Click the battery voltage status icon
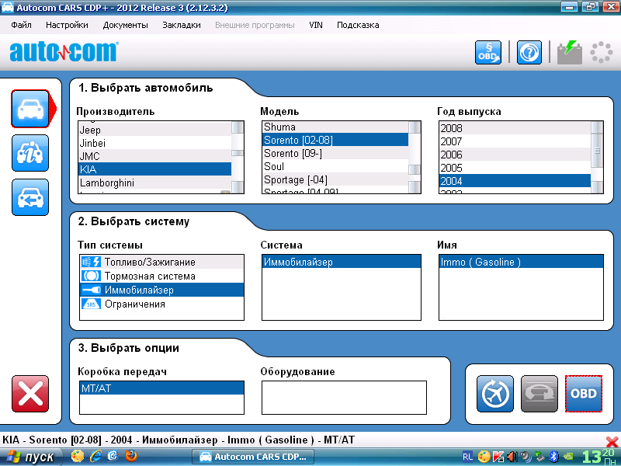The width and height of the screenshot is (621, 466). coord(570,53)
